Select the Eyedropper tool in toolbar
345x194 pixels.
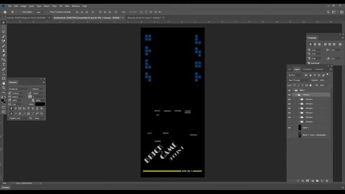click(x=4, y=36)
